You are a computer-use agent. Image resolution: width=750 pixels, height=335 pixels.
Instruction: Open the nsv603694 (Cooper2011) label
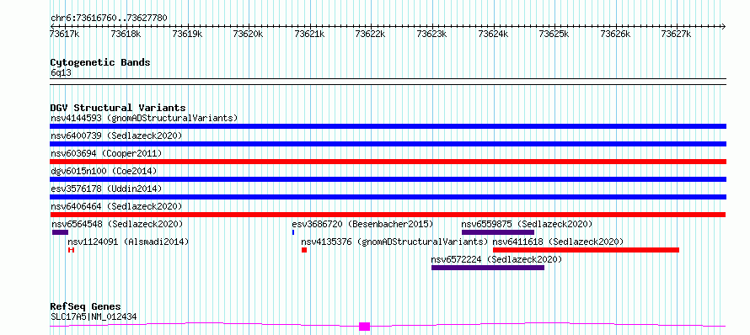[x=106, y=153]
